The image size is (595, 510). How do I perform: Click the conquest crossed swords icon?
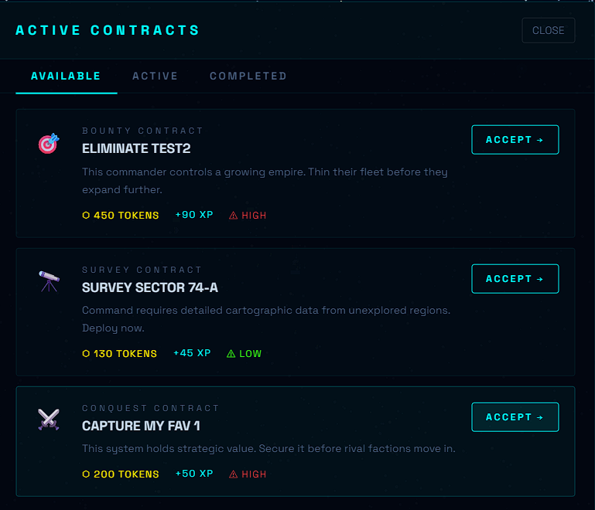click(x=48, y=420)
